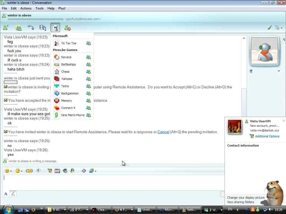Viewport: 286px width, 214px height.
Task: Launch Tic Tac Toe game
Action: [x=69, y=43]
